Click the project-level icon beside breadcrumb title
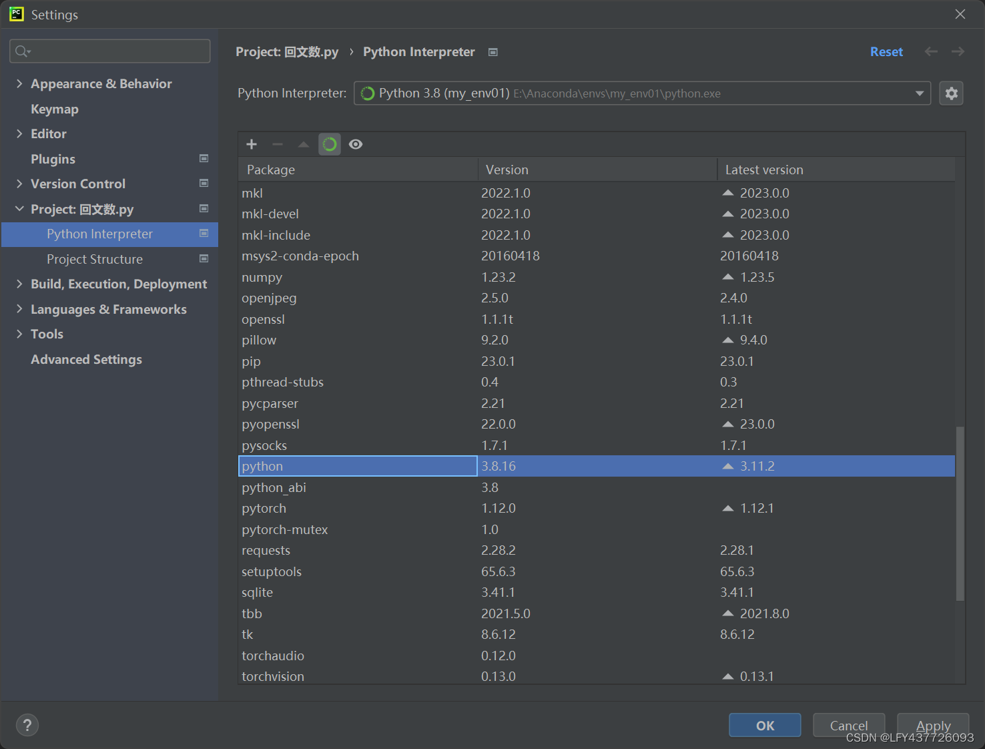 click(493, 52)
